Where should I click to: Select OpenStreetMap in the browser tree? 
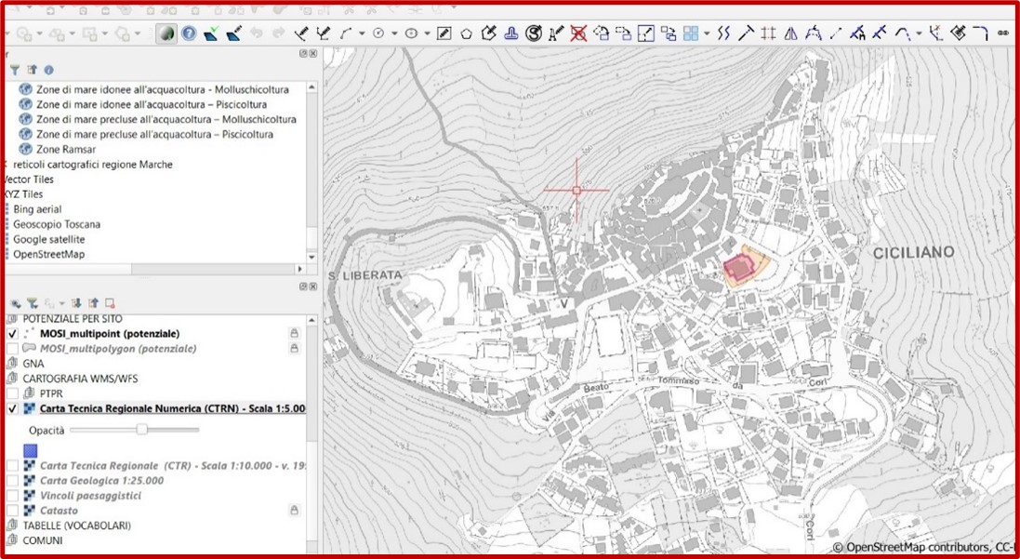(47, 254)
